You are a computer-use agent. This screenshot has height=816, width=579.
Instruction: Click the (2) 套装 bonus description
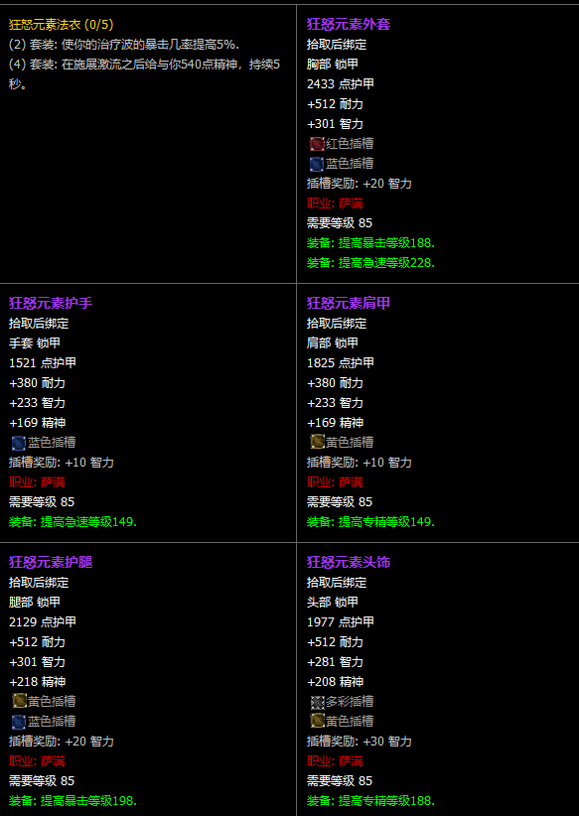tap(124, 45)
